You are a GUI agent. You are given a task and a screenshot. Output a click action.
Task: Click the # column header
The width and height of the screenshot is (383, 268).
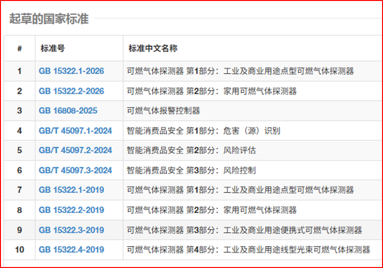click(x=20, y=48)
